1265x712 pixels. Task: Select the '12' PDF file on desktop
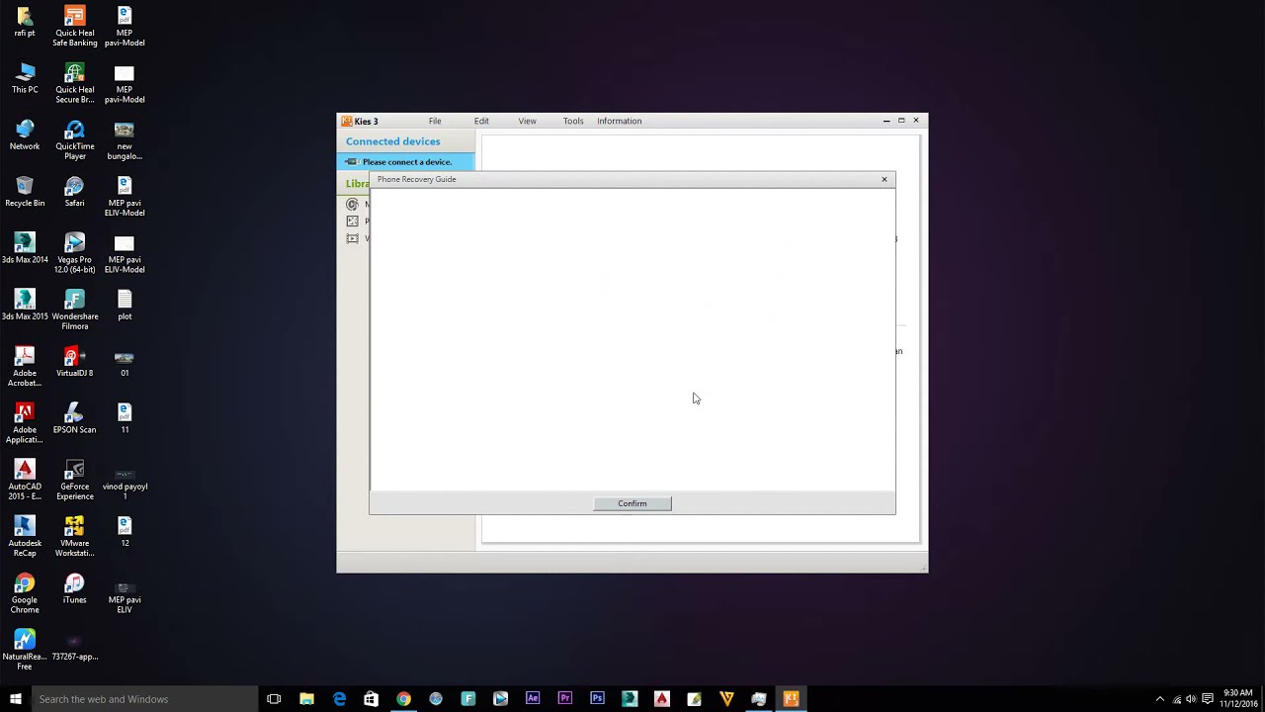125,532
